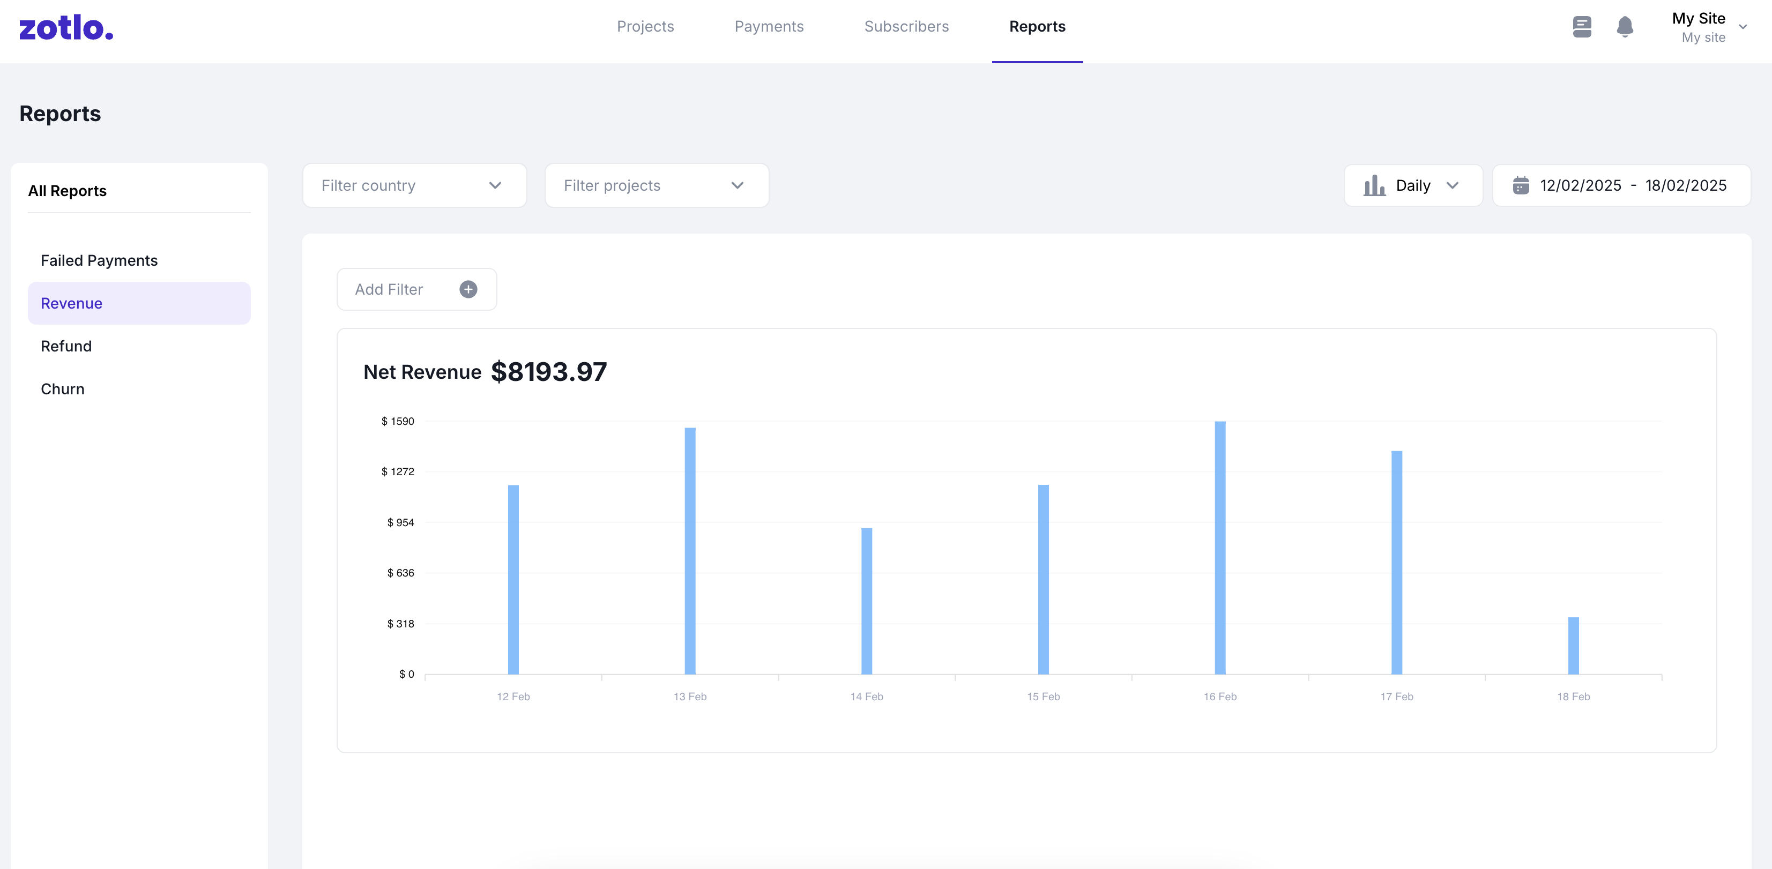Open the documentation book icon
The width and height of the screenshot is (1772, 869).
(x=1582, y=27)
